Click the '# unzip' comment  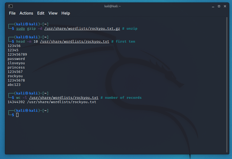pyautogui.click(x=130, y=29)
